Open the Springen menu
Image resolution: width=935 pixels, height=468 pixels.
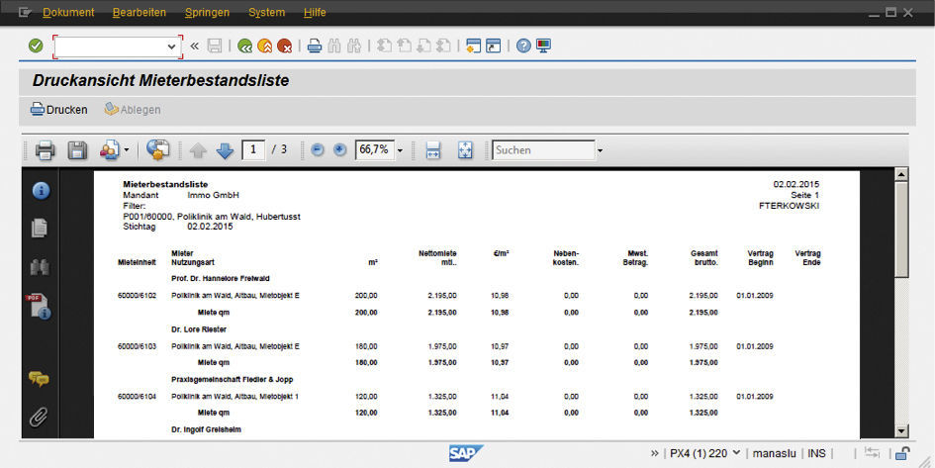(207, 13)
